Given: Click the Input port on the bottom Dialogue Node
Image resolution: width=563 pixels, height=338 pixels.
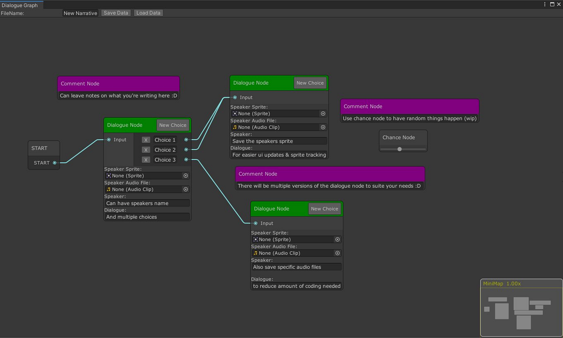Looking at the screenshot, I should pos(256,223).
